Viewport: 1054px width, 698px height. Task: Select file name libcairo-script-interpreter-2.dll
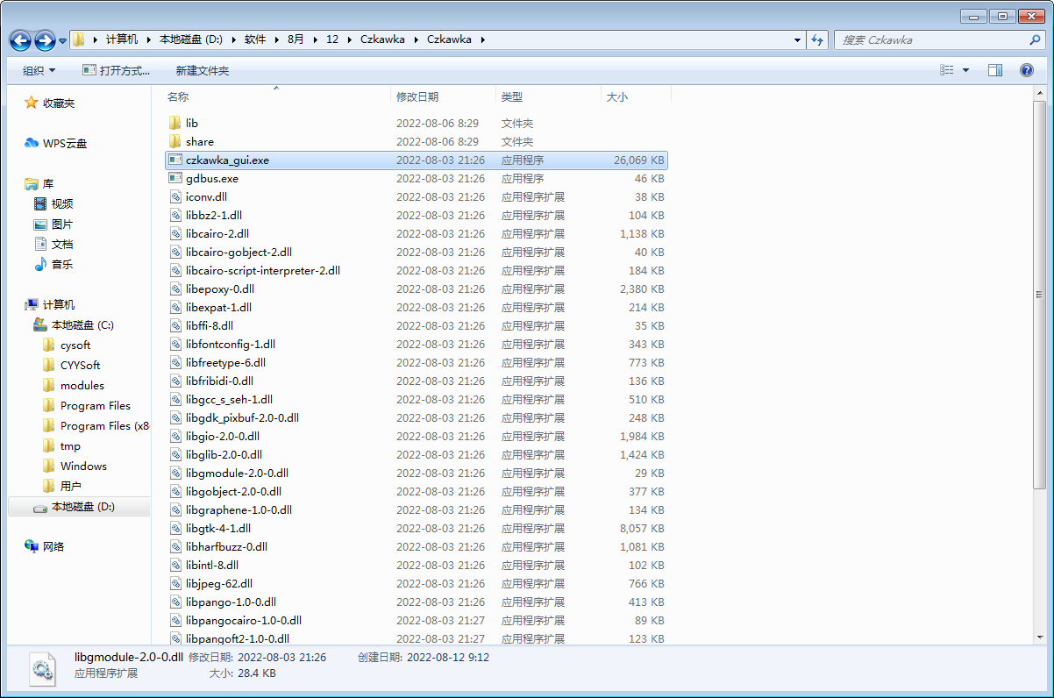click(x=263, y=270)
